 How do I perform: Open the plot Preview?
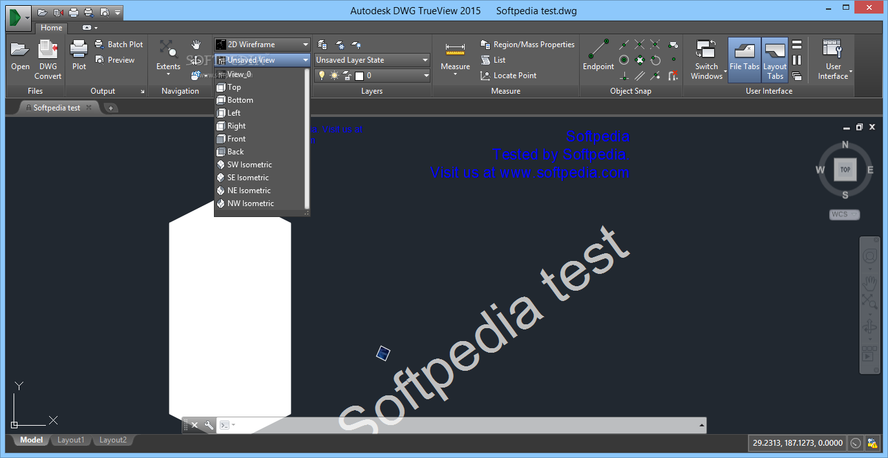tap(115, 60)
